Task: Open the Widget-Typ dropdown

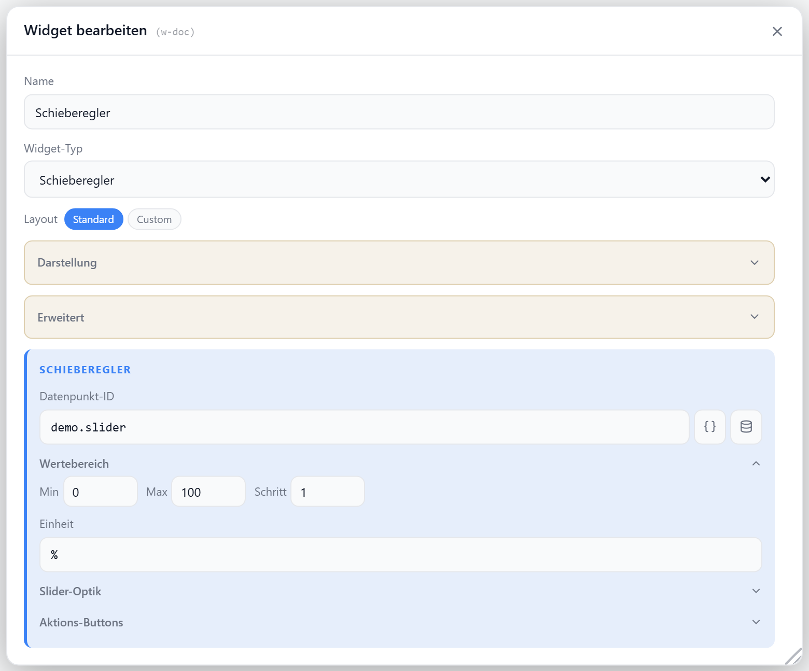Action: (399, 179)
